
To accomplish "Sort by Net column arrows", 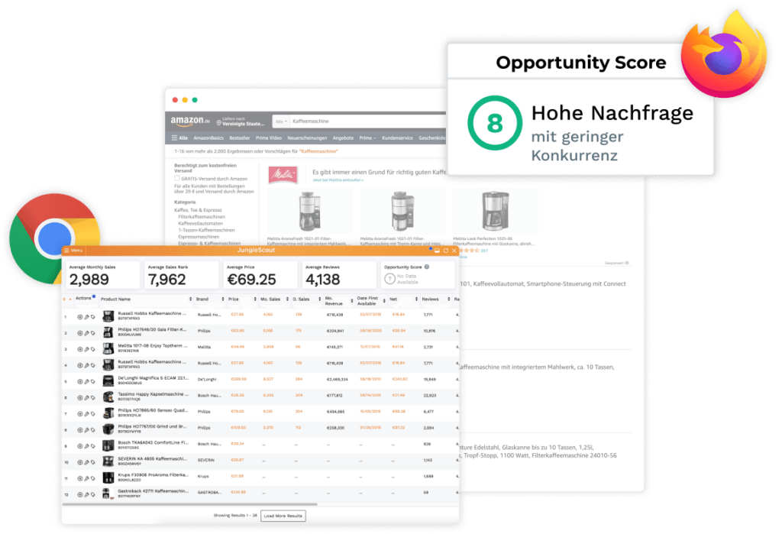I will point(416,299).
